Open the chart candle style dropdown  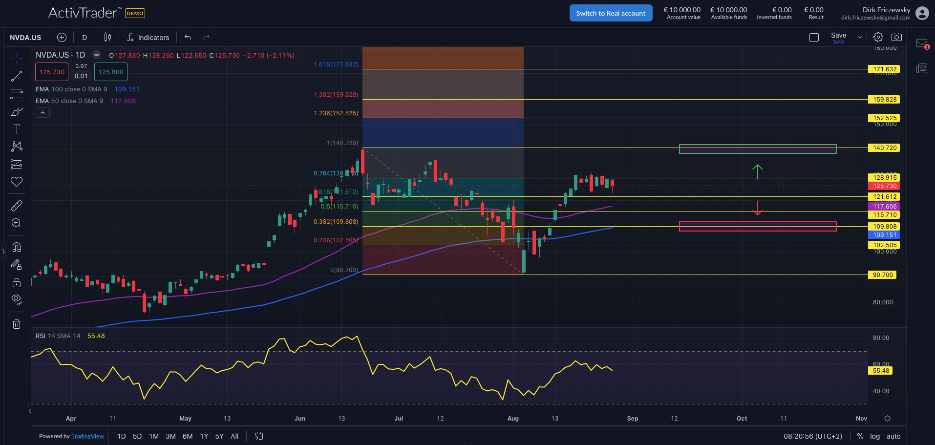point(107,37)
